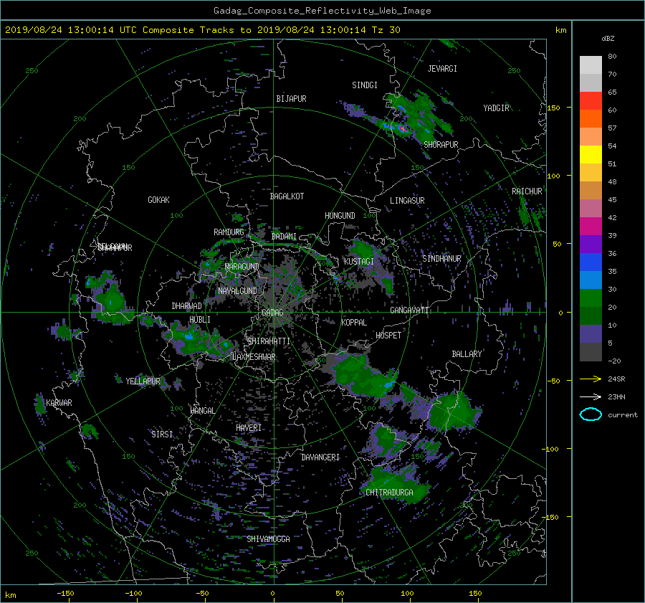Click the HANGAL city label

coord(202,411)
